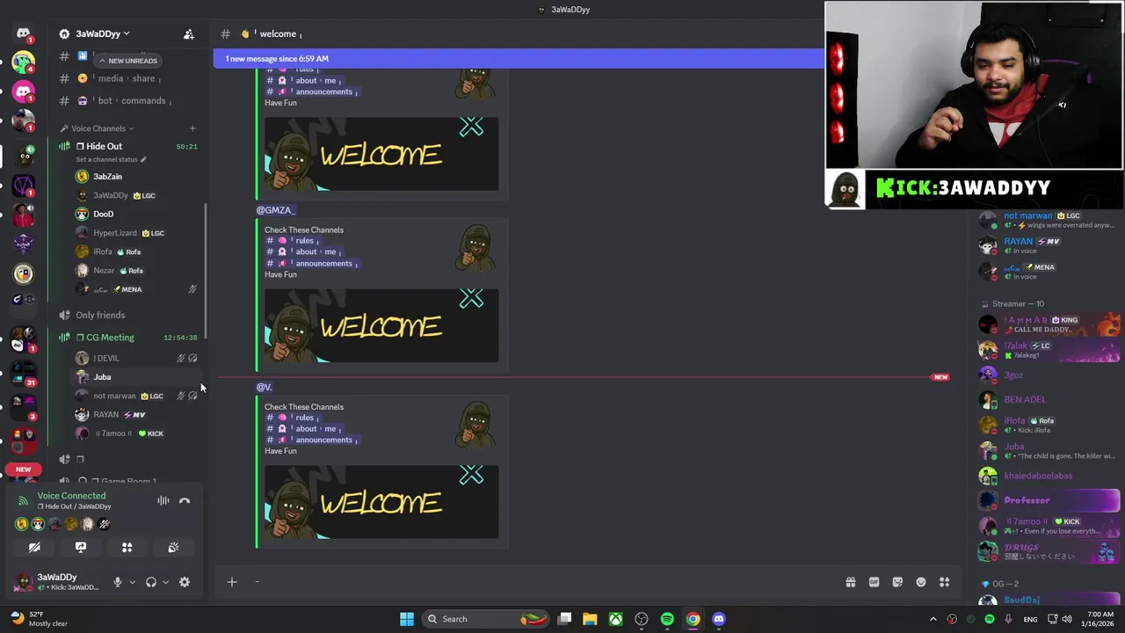The width and height of the screenshot is (1125, 633).
Task: Open 3aWaDDy user profile in the user panel
Action: pos(59,582)
